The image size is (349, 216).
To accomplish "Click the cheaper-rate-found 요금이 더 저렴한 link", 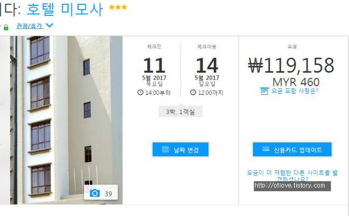I will [x=292, y=175].
